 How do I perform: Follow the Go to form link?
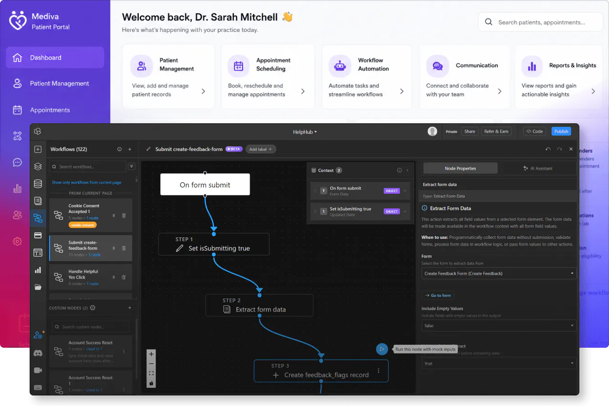click(x=438, y=295)
